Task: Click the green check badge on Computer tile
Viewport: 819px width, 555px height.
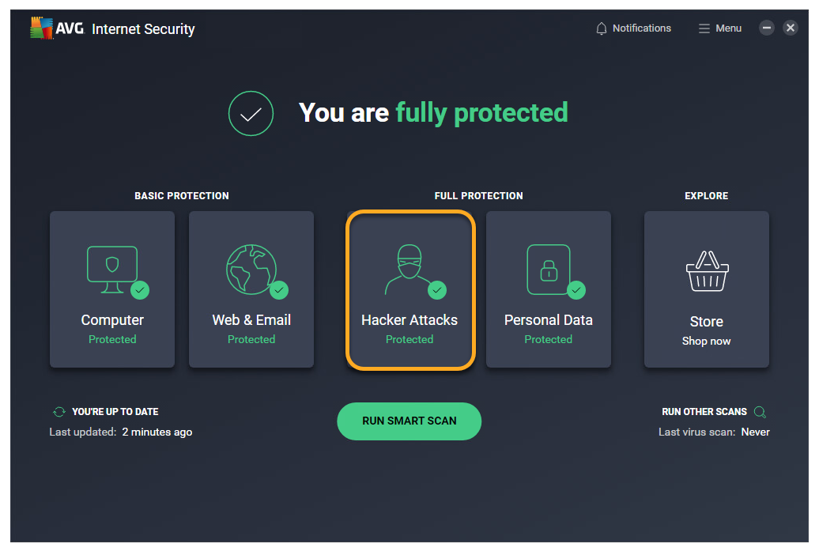Action: [140, 290]
